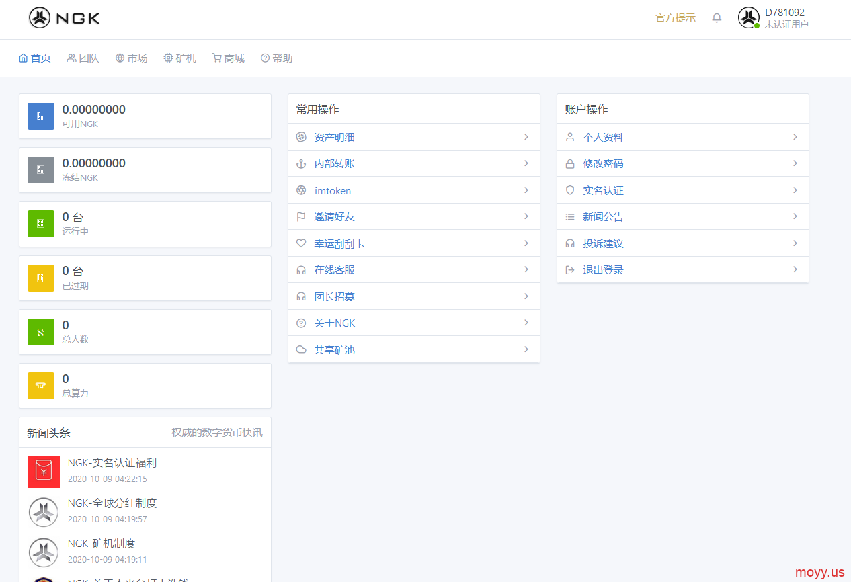Click the NGK-全球分红制度 news thumbnail
Image resolution: width=851 pixels, height=582 pixels.
pos(44,512)
